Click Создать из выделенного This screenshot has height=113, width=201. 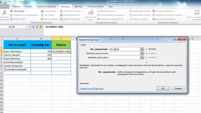(x=111, y=19)
